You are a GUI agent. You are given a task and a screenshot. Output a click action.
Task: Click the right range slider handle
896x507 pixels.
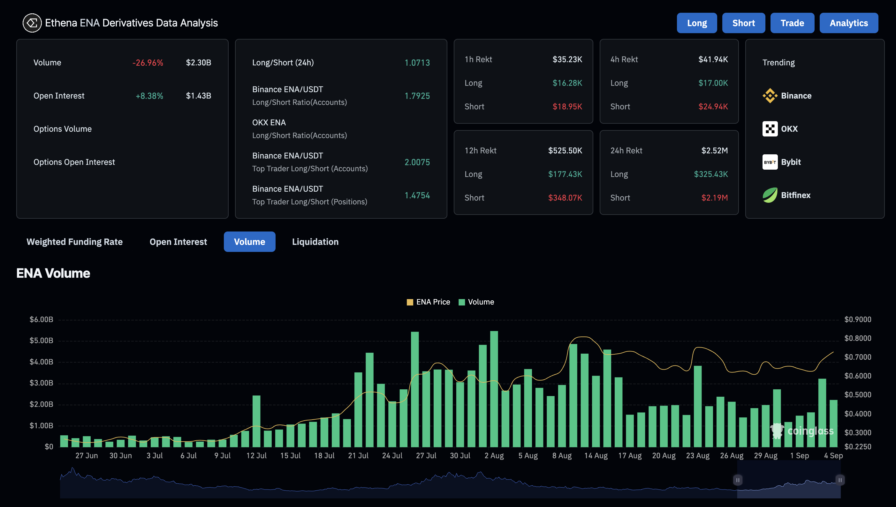click(x=840, y=480)
